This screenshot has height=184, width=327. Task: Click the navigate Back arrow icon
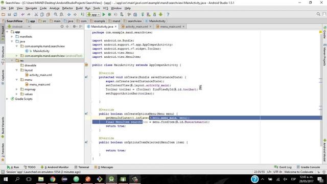[69, 14]
